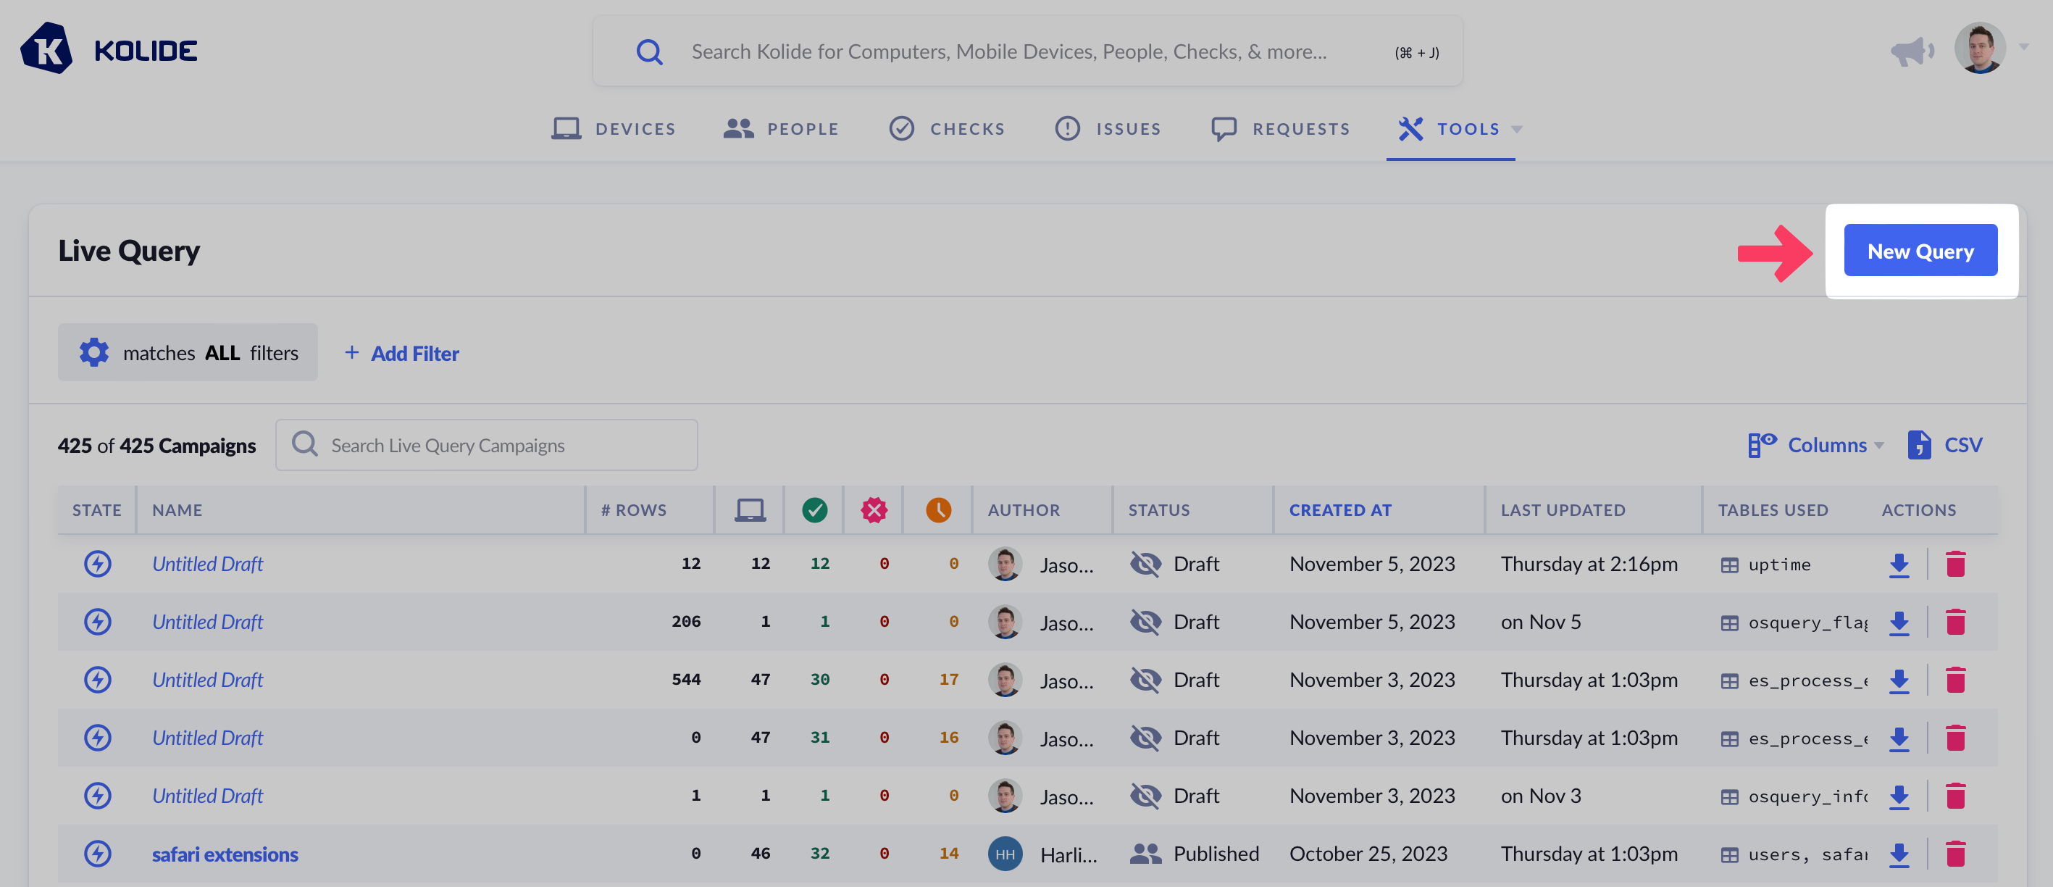Sort by the pending clock column icon
The height and width of the screenshot is (887, 2053).
[x=938, y=510]
